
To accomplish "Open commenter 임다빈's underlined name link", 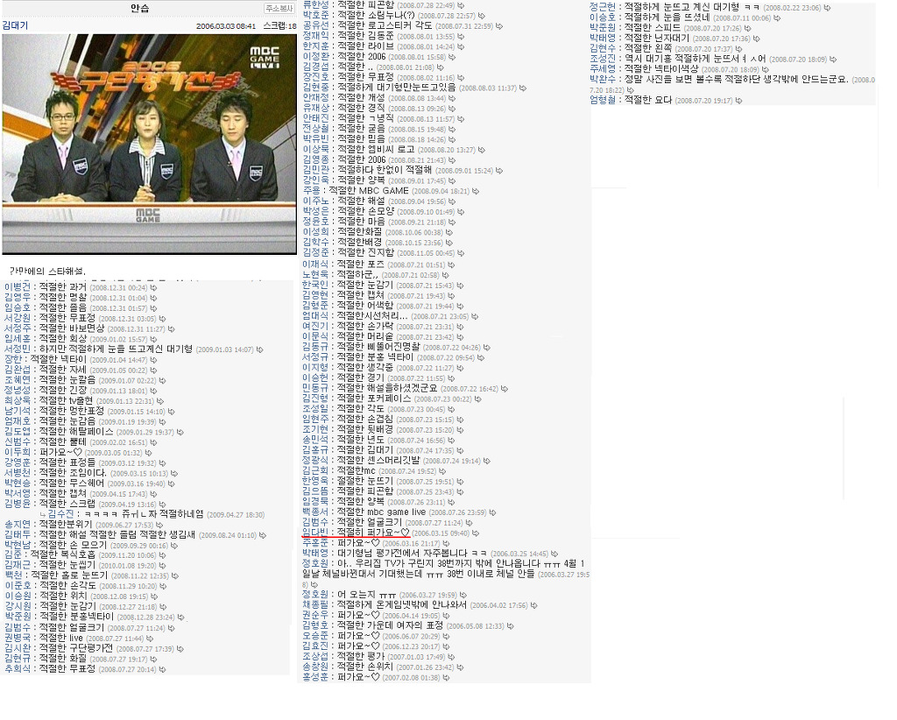I will point(315,533).
